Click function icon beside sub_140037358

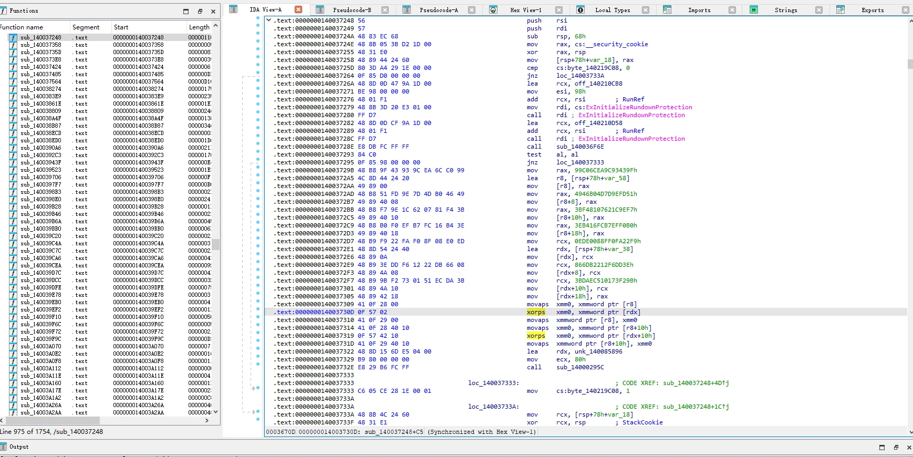(x=13, y=45)
